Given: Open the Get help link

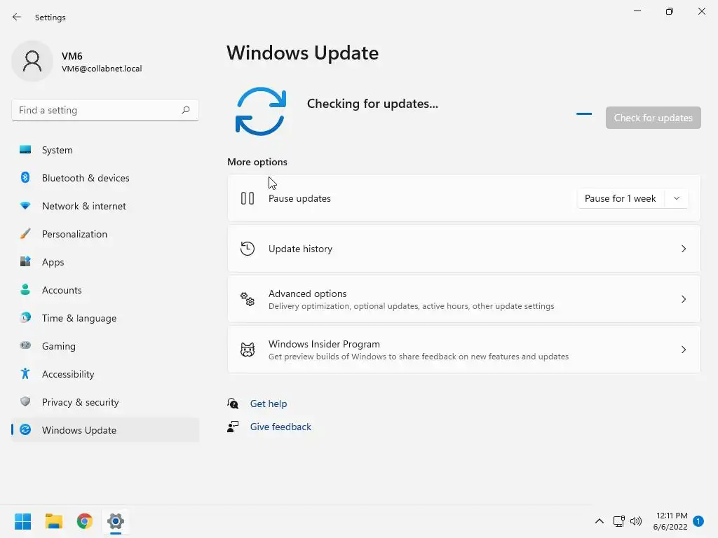Looking at the screenshot, I should 269,403.
